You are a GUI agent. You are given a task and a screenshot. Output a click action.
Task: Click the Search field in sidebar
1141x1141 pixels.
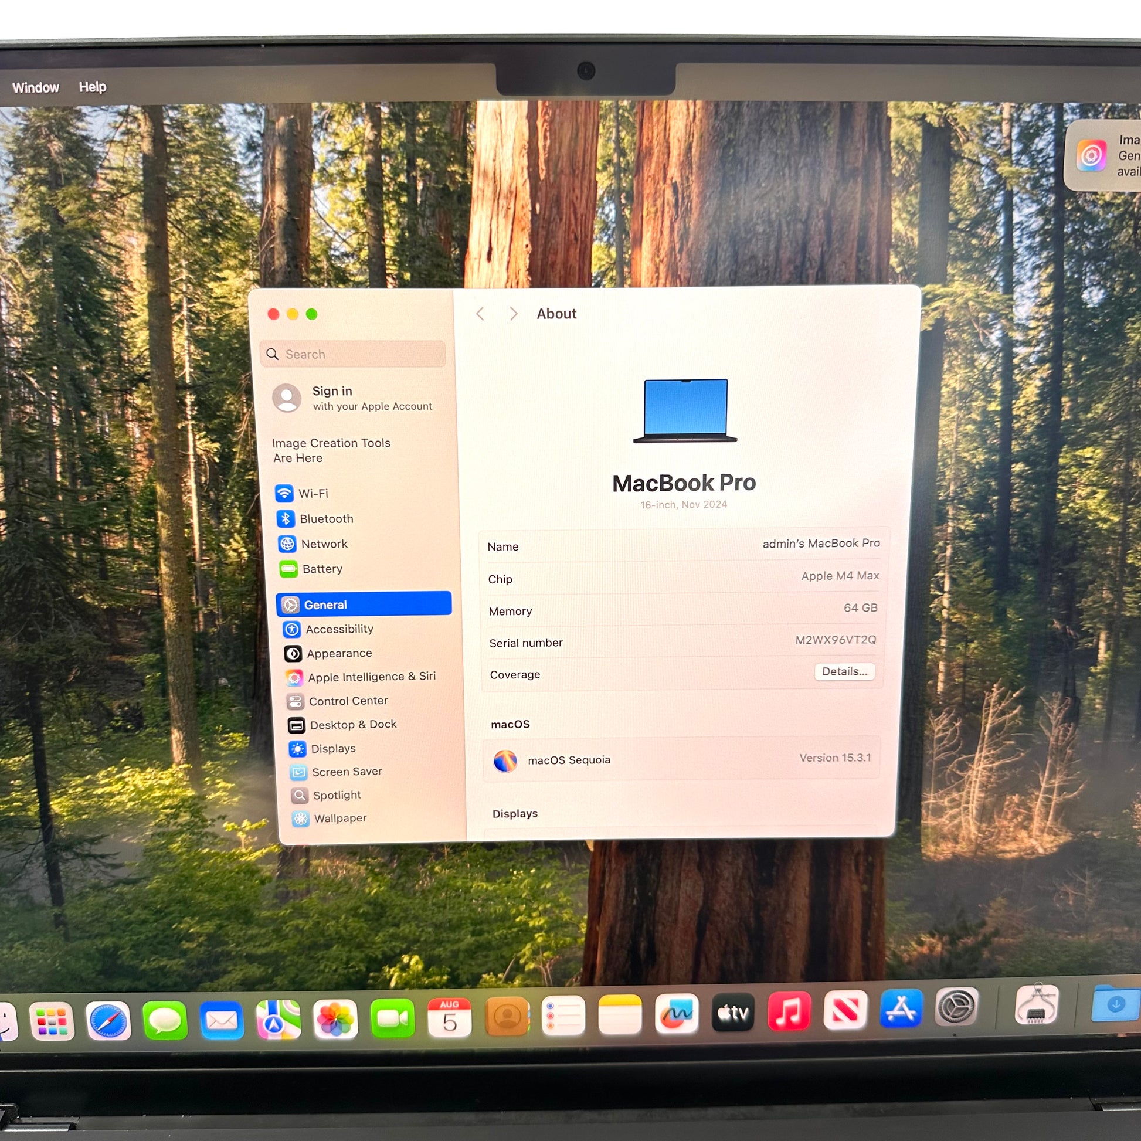(x=352, y=354)
